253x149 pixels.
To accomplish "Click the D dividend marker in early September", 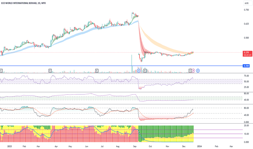I will pos(139,70).
